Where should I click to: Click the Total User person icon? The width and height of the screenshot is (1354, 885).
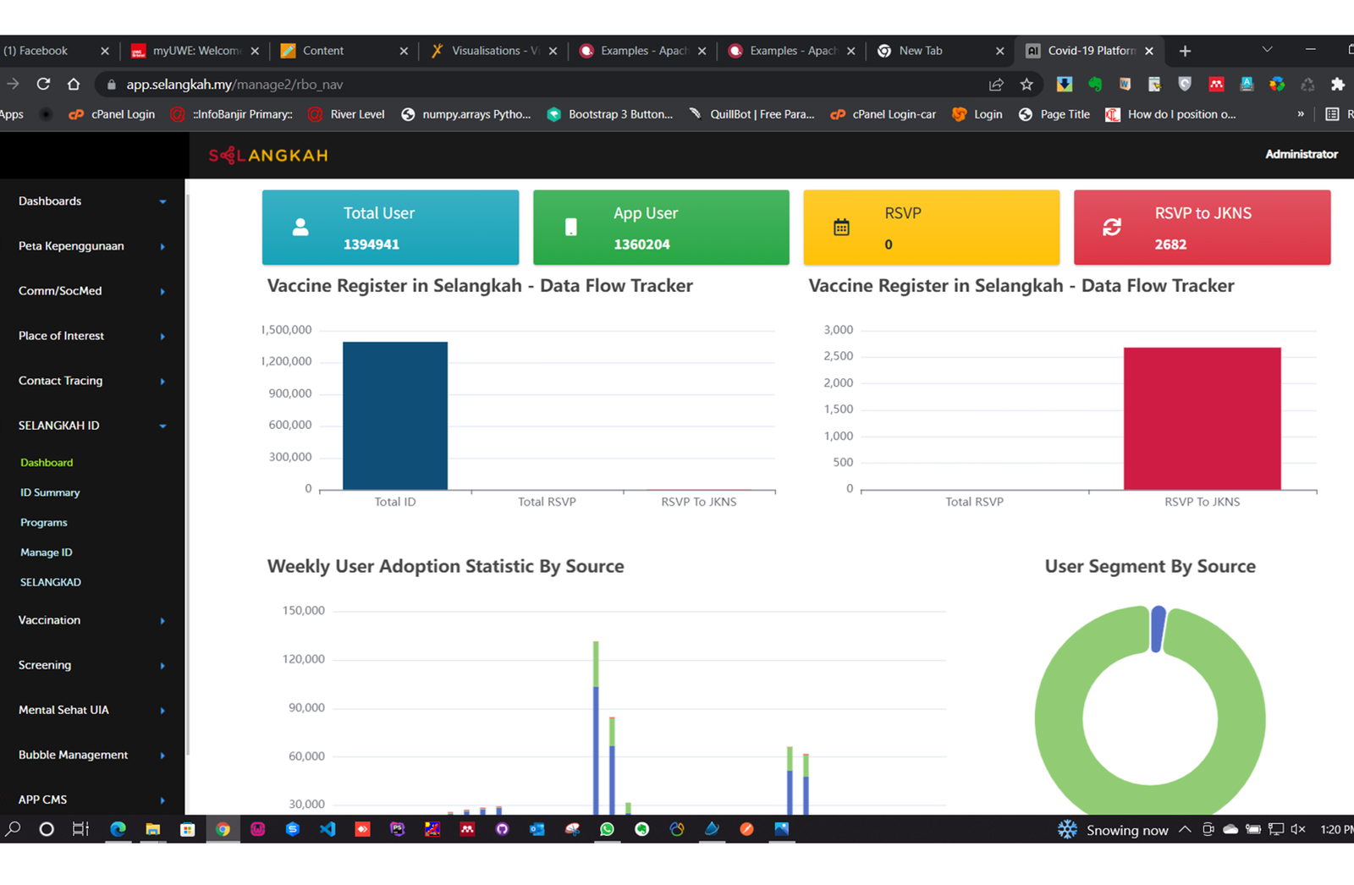[300, 228]
